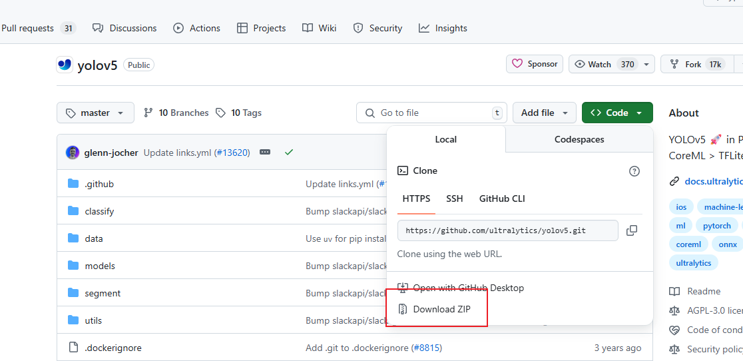
Task: Click the Download ZIP file icon
Action: [403, 309]
